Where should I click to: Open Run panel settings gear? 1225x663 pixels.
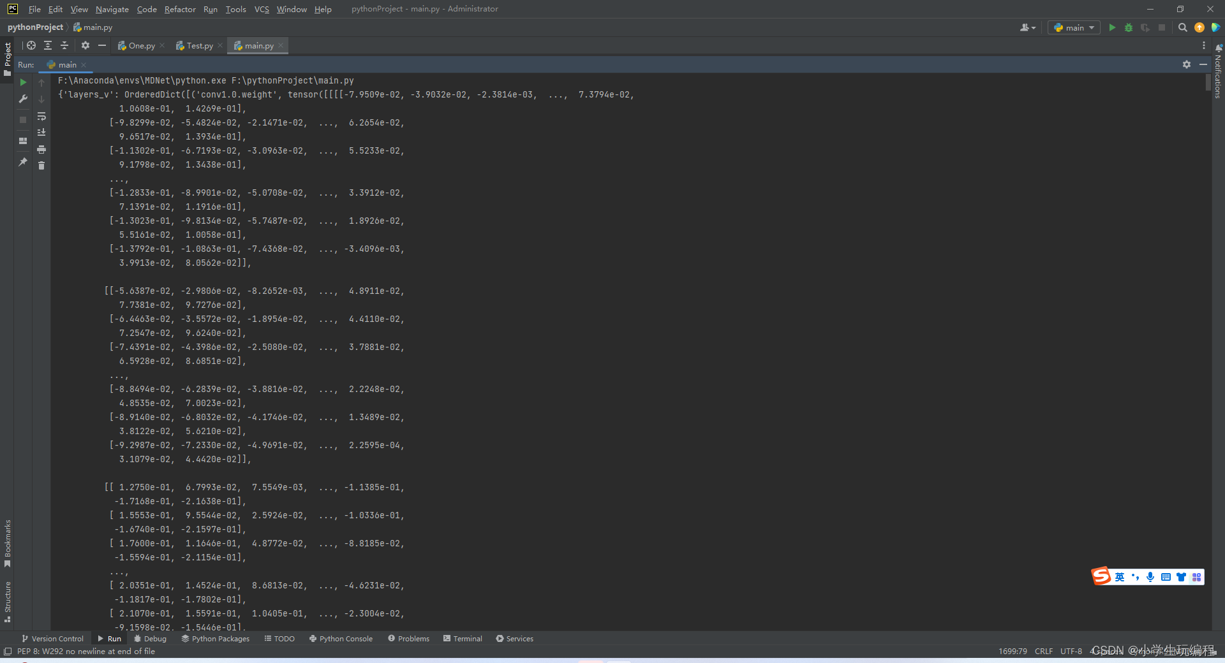[1187, 64]
